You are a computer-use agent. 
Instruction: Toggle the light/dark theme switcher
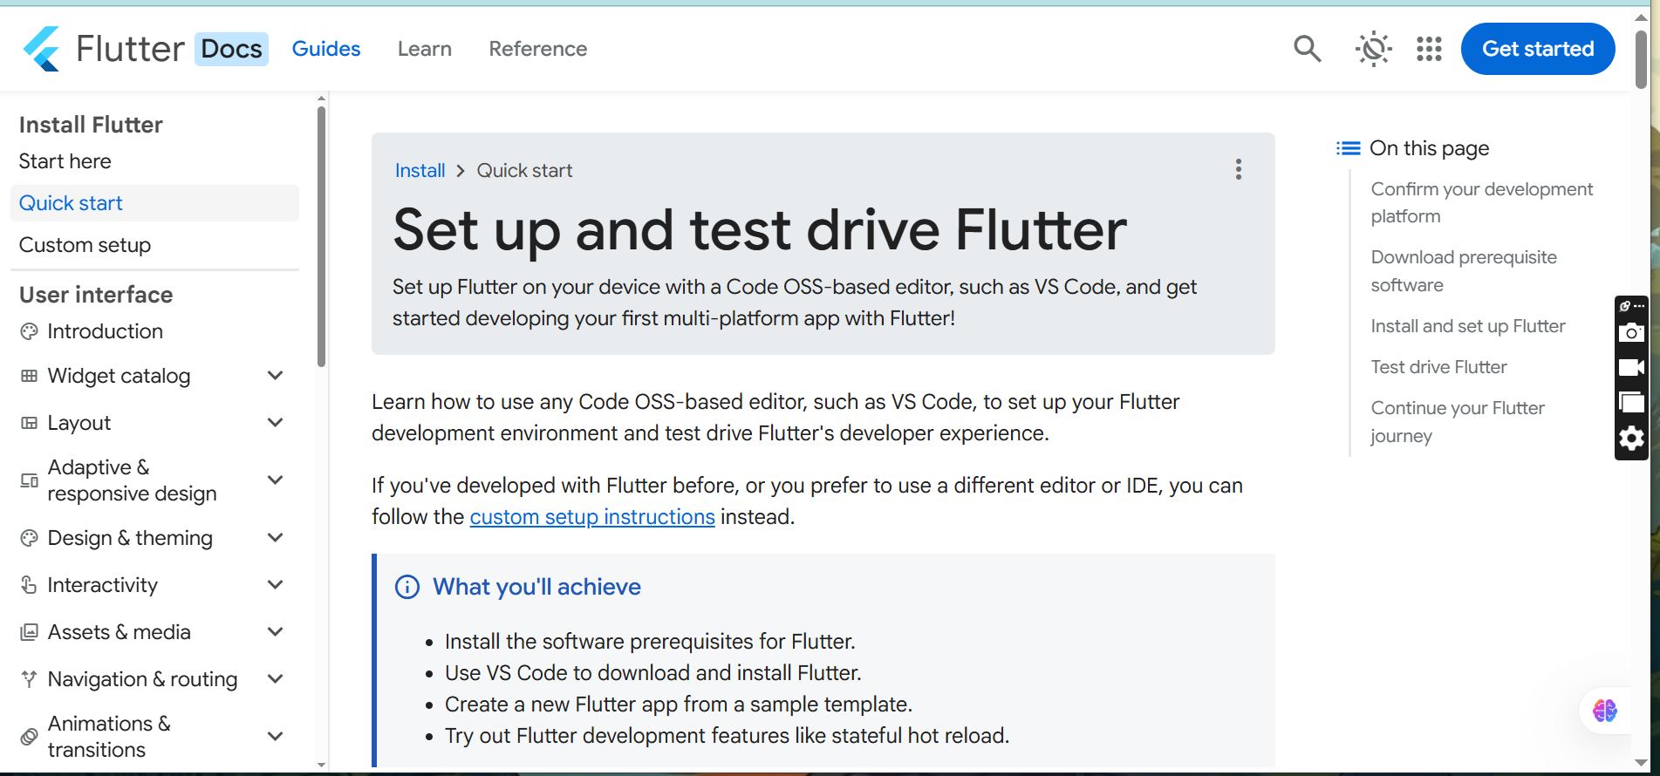(x=1373, y=49)
